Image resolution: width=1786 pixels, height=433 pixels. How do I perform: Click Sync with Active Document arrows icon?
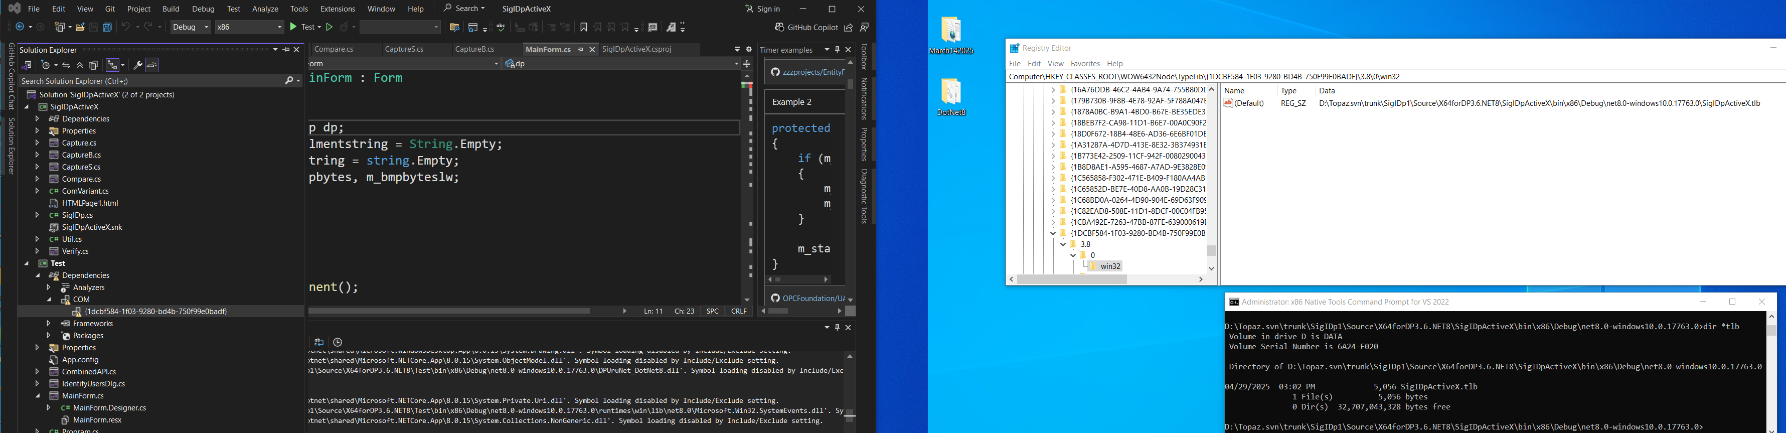[x=67, y=65]
